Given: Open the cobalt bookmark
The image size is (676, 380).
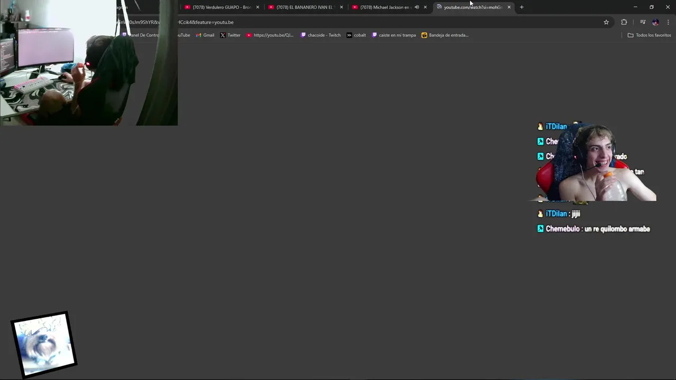Looking at the screenshot, I should point(356,35).
